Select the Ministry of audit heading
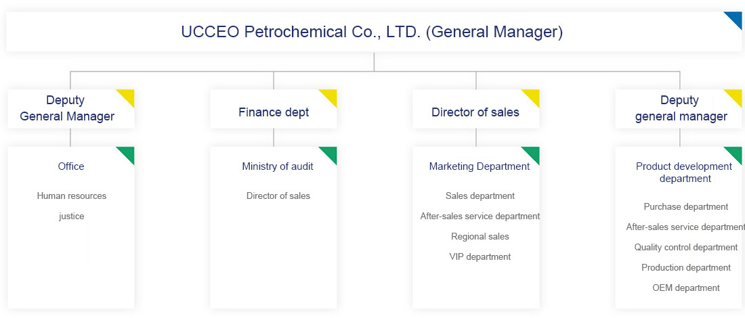The width and height of the screenshot is (745, 318). [x=278, y=166]
